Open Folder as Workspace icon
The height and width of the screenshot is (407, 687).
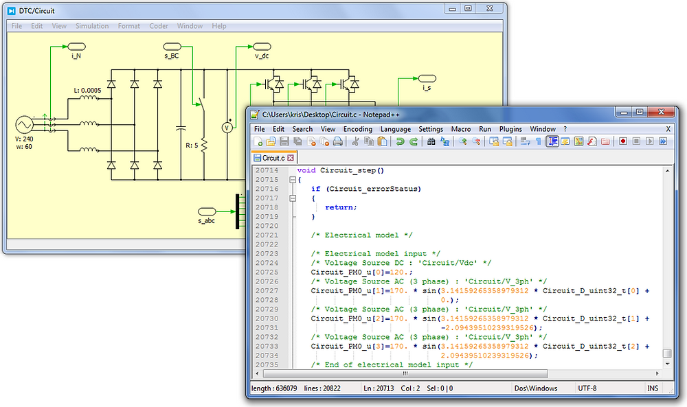(605, 141)
